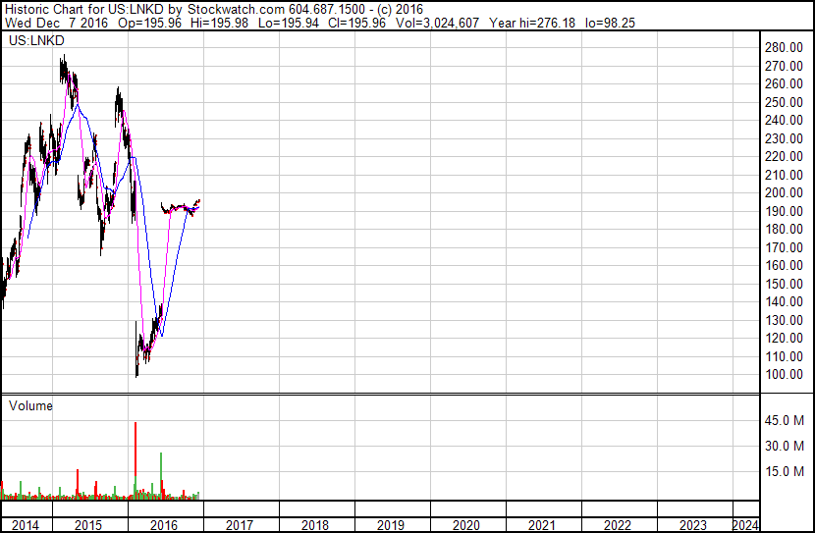Click the 180.00 price axis value
The width and height of the screenshot is (815, 533).
point(784,229)
